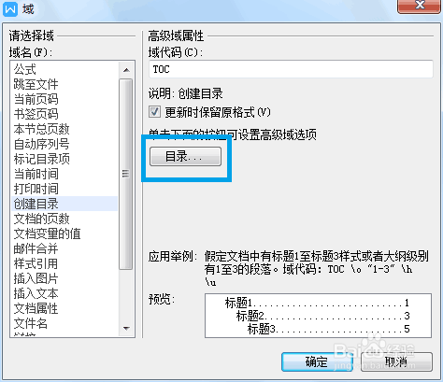The width and height of the screenshot is (443, 382).
Task: Cancel with the 取消 button
Action: pos(396,361)
